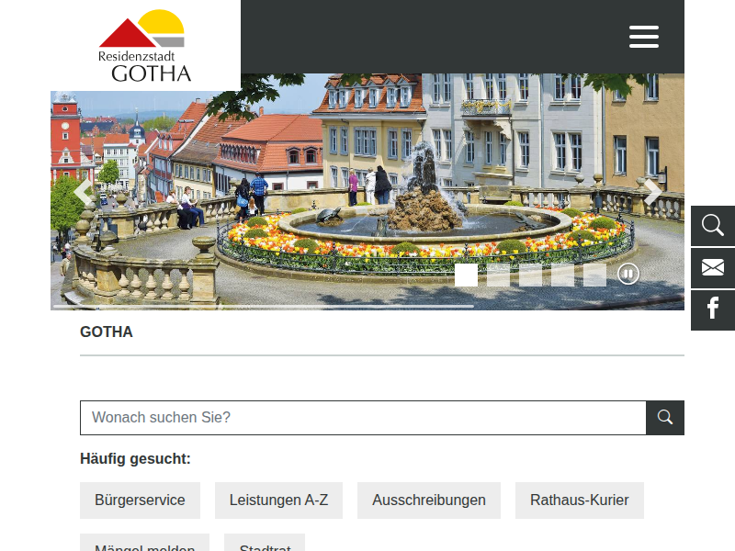
Task: Open the Rathaus-Kurier quick link
Action: coord(580,500)
